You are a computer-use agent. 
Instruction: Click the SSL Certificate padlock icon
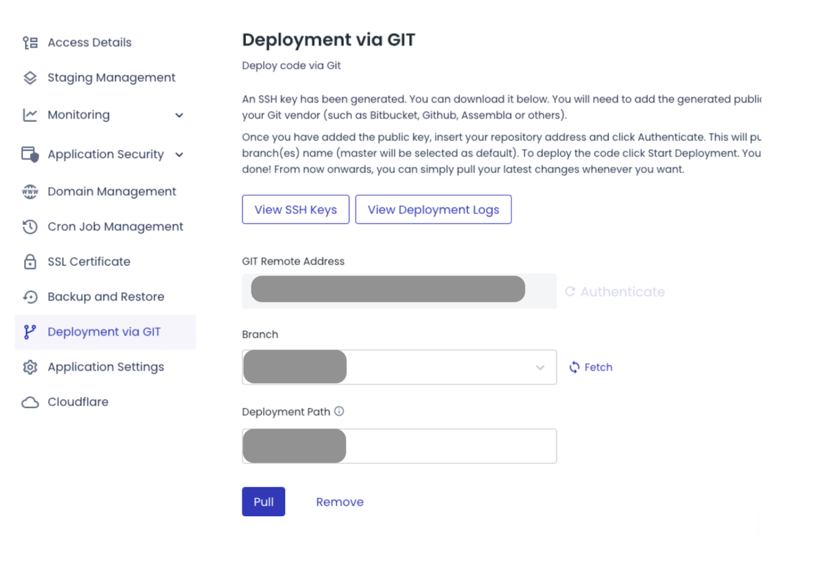coord(30,262)
